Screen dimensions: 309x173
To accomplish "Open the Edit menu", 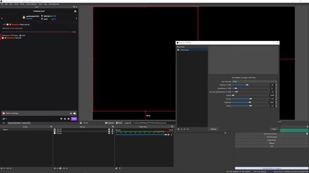I will tap(6, 4).
